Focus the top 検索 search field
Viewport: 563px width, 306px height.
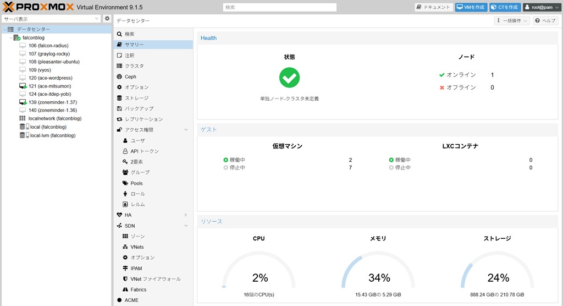[x=279, y=7]
